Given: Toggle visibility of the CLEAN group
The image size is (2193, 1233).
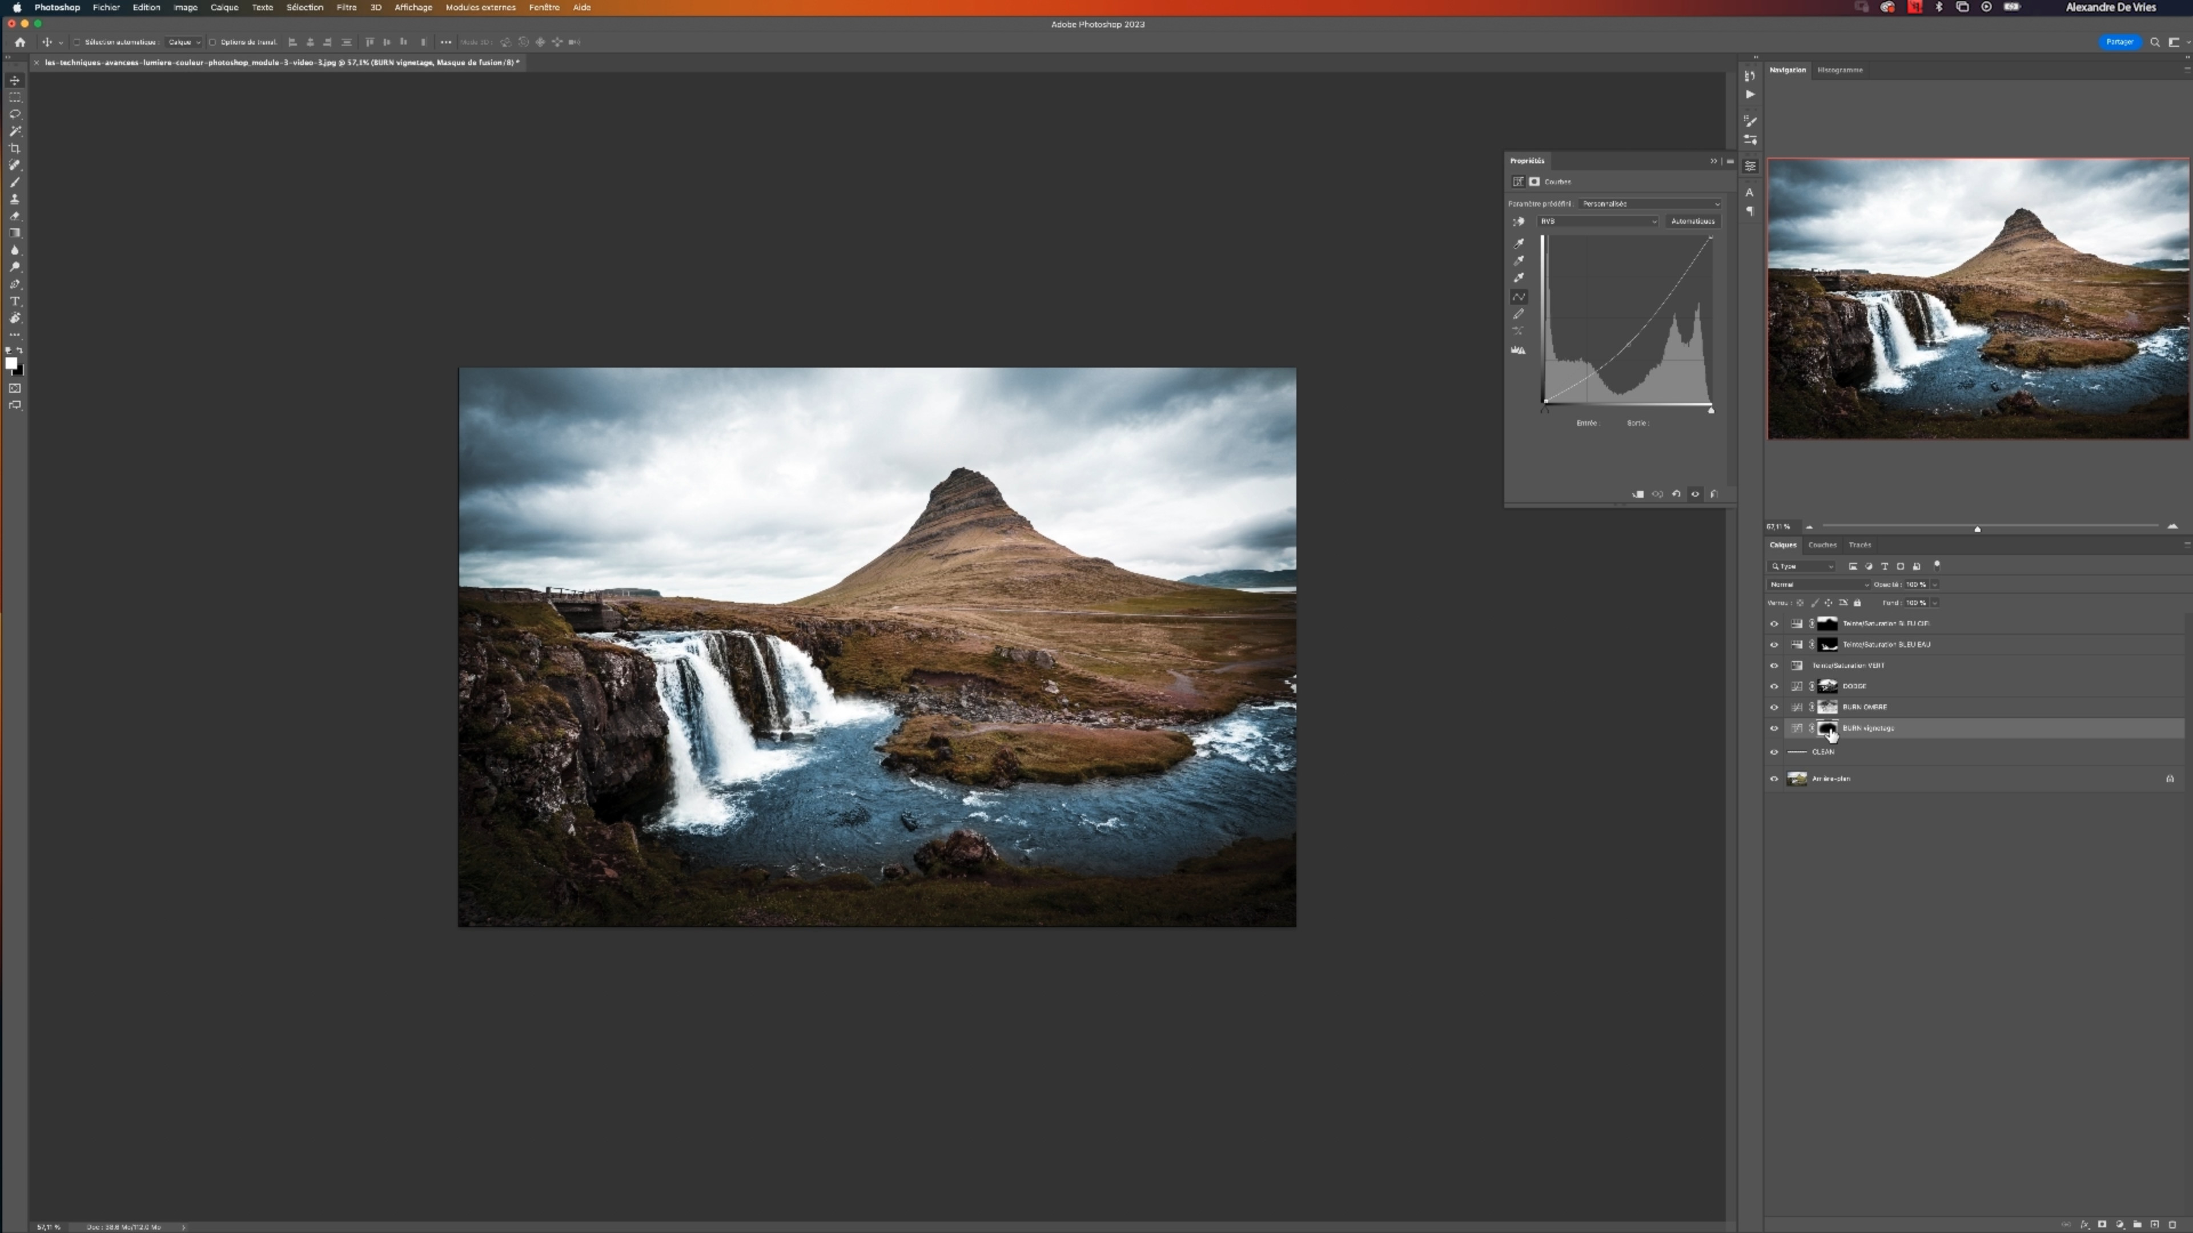Looking at the screenshot, I should point(1774,751).
